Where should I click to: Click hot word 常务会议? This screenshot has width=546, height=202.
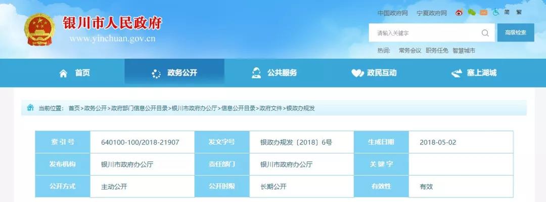(410, 51)
